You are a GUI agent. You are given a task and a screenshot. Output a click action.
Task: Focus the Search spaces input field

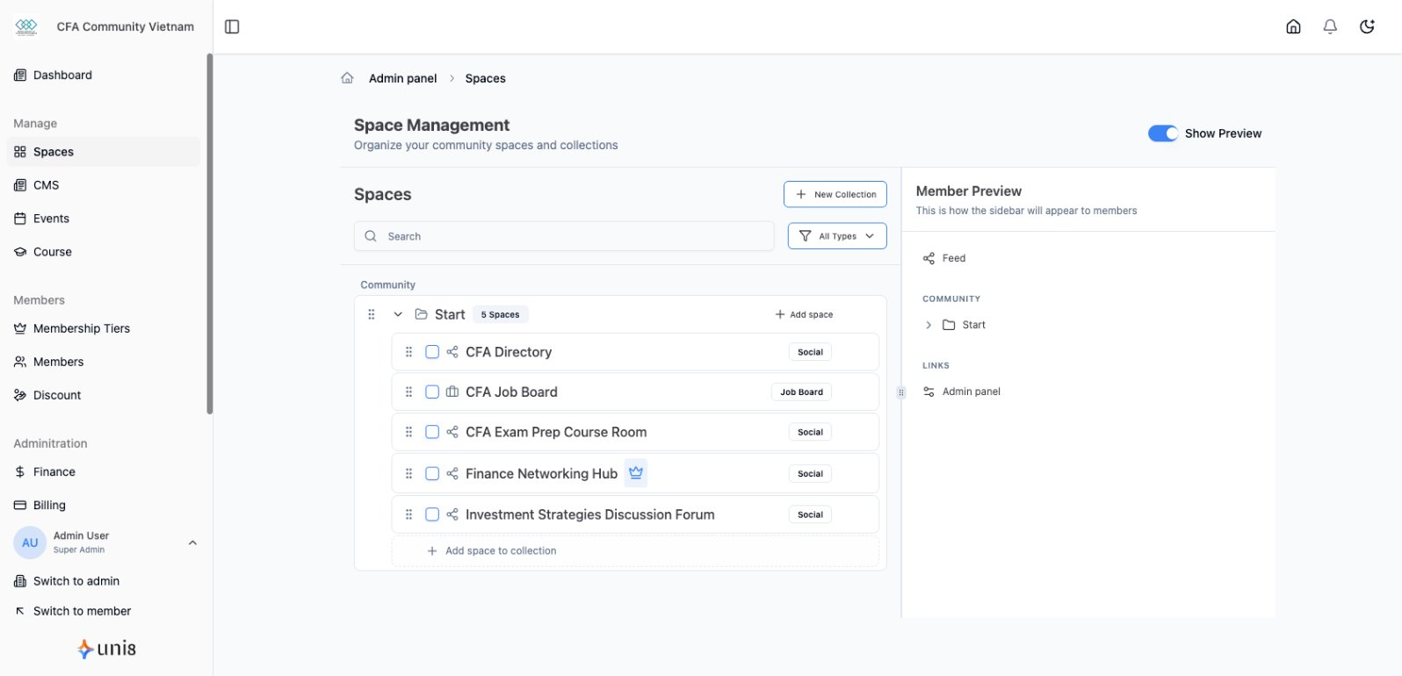564,236
